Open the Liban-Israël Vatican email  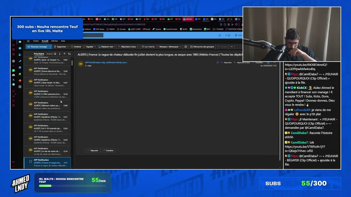47,83
